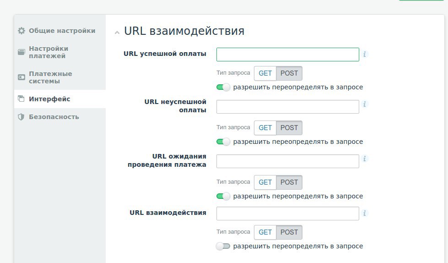The image size is (448, 263).
Task: Disable override toggle under URL успешной оплаты
Action: [223, 87]
